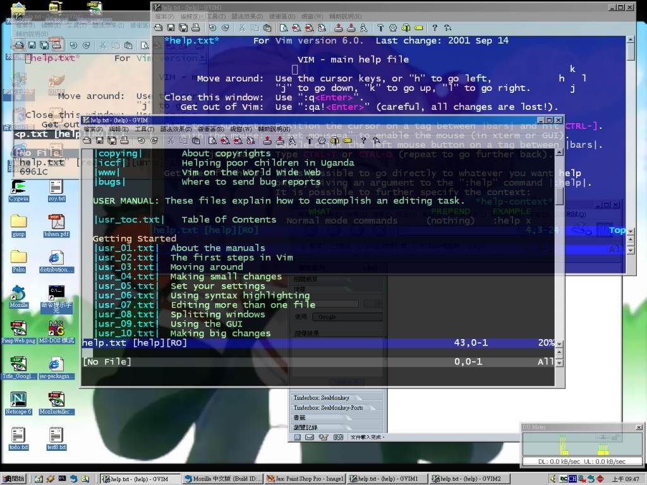The width and height of the screenshot is (647, 485).
Task: Open 輔助說明(H) menu in GVIM1 window
Action: pos(346,16)
